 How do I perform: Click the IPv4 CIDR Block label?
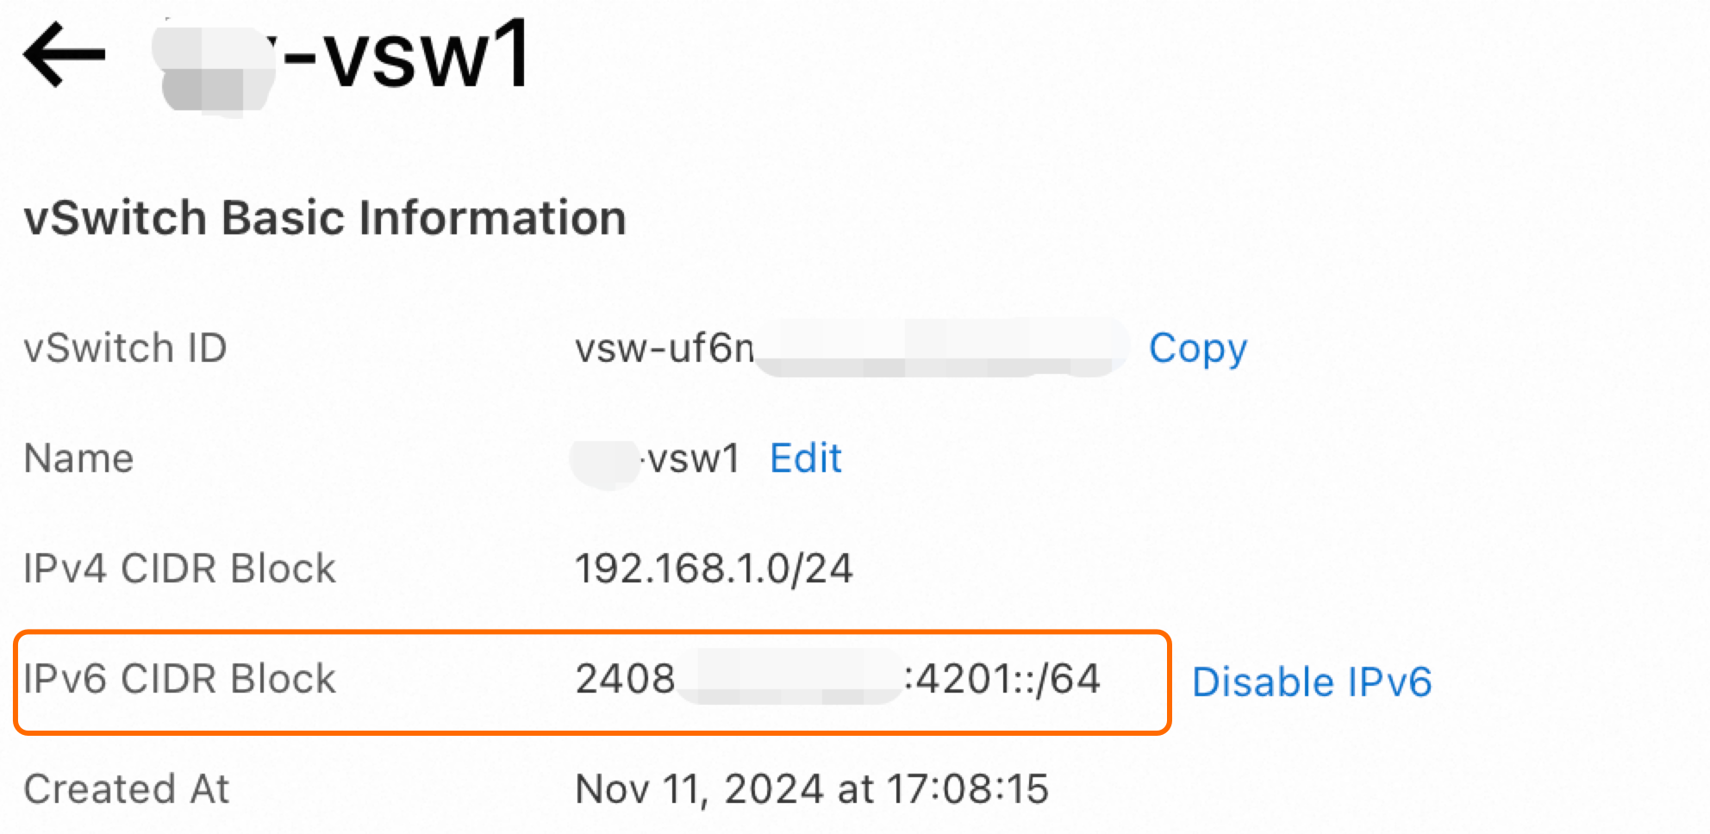click(x=179, y=569)
